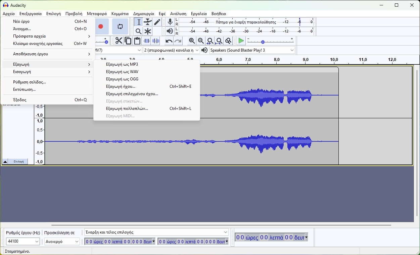Cut the selection with the scissors icon
Image resolution: width=420 pixels, height=255 pixels.
[119, 41]
